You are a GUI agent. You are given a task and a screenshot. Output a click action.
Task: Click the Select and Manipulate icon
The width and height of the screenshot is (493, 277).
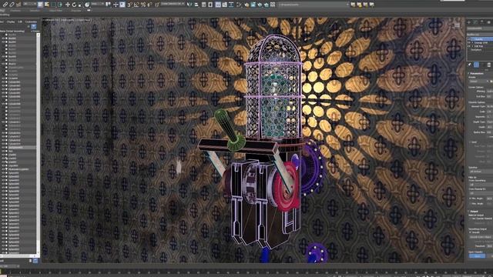coord(116,5)
